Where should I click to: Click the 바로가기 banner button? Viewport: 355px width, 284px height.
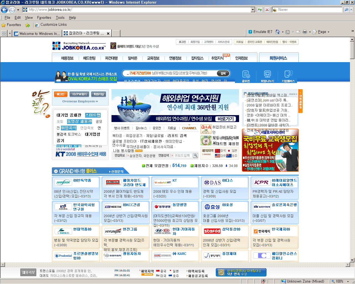coord(226,119)
